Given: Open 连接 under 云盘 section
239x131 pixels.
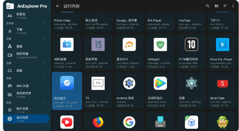Looking at the screenshot, I should (x=26, y=71).
